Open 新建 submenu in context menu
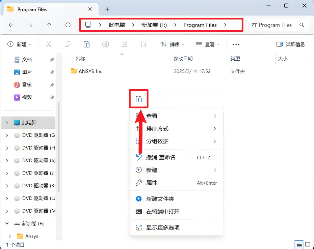Image resolution: width=314 pixels, height=249 pixels. 176,170
